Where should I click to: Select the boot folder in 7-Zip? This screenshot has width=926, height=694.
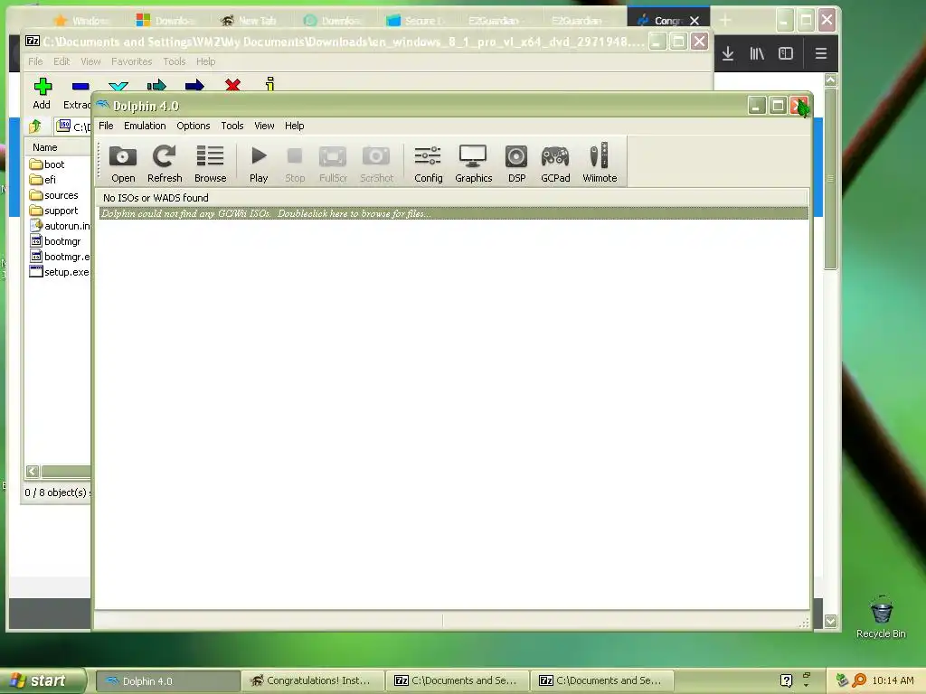coord(47,164)
